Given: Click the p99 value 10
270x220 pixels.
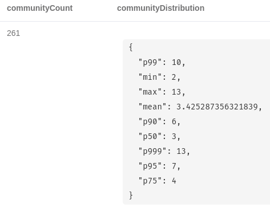Looking at the screenshot, I should point(176,62).
